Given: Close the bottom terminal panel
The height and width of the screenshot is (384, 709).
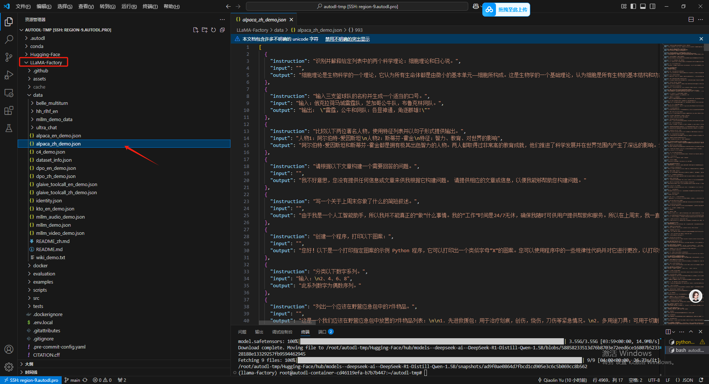Looking at the screenshot, I should (x=701, y=332).
